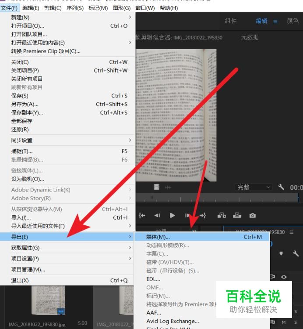Choose 保存(S) menu item
Viewport: 303px width, 329px height.
tap(68, 96)
